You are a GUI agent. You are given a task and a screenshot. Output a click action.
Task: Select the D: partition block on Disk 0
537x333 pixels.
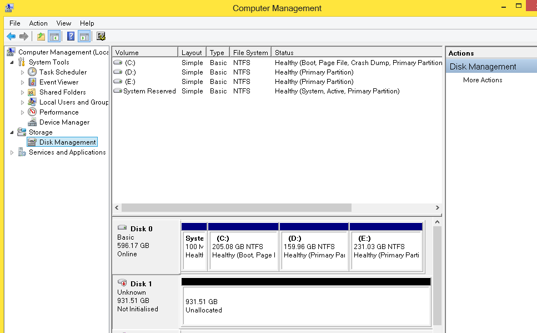pos(314,251)
